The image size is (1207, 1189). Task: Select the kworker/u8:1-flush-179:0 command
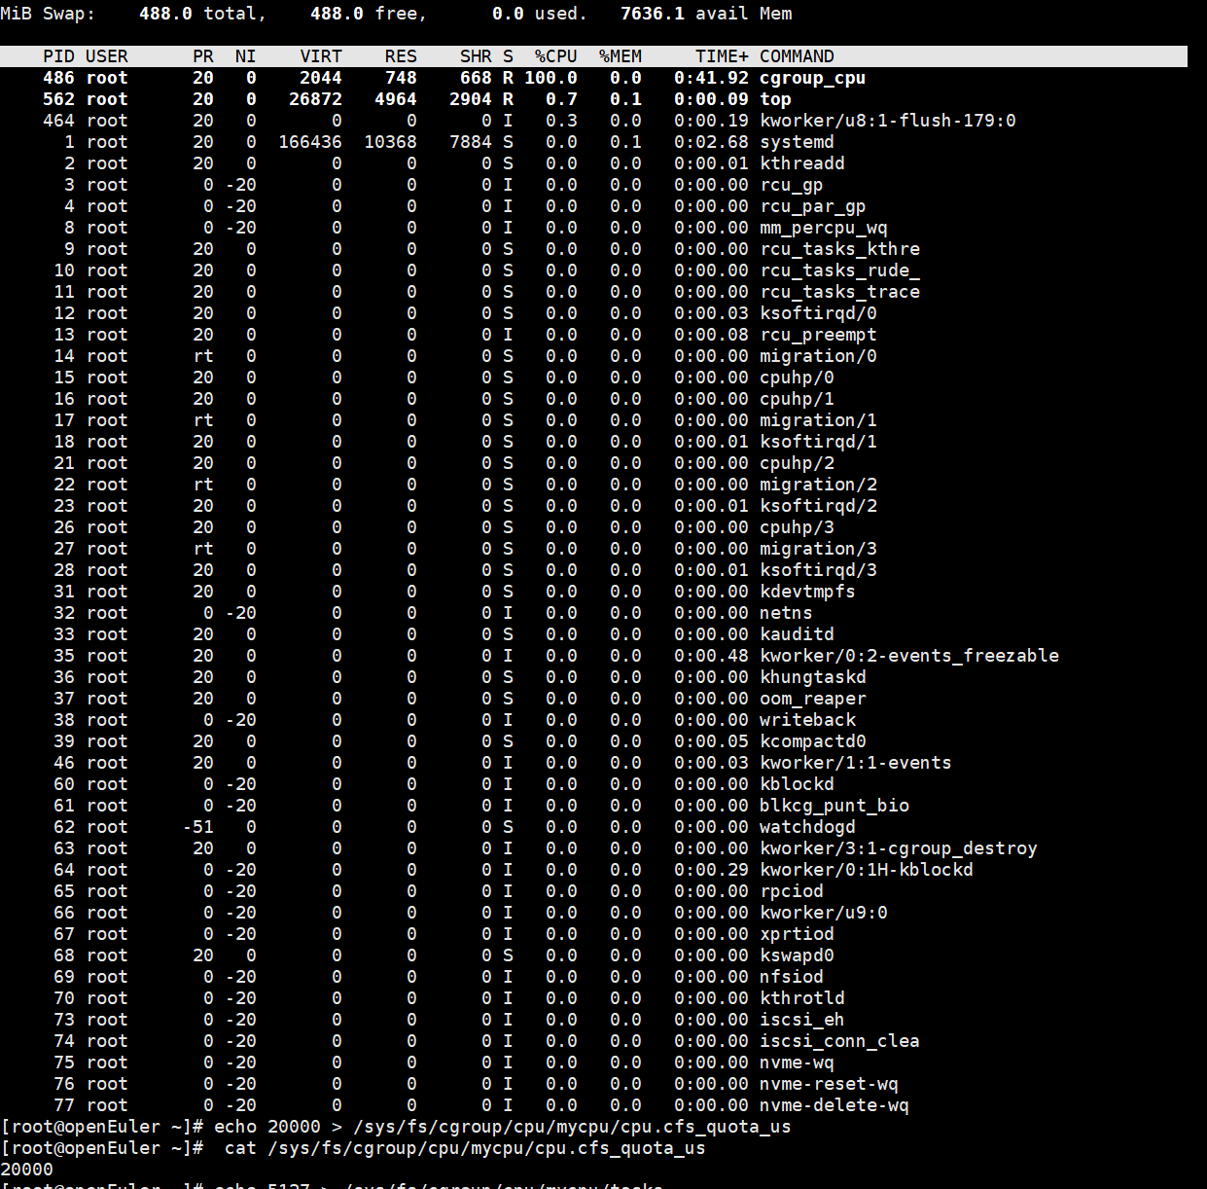(x=887, y=121)
